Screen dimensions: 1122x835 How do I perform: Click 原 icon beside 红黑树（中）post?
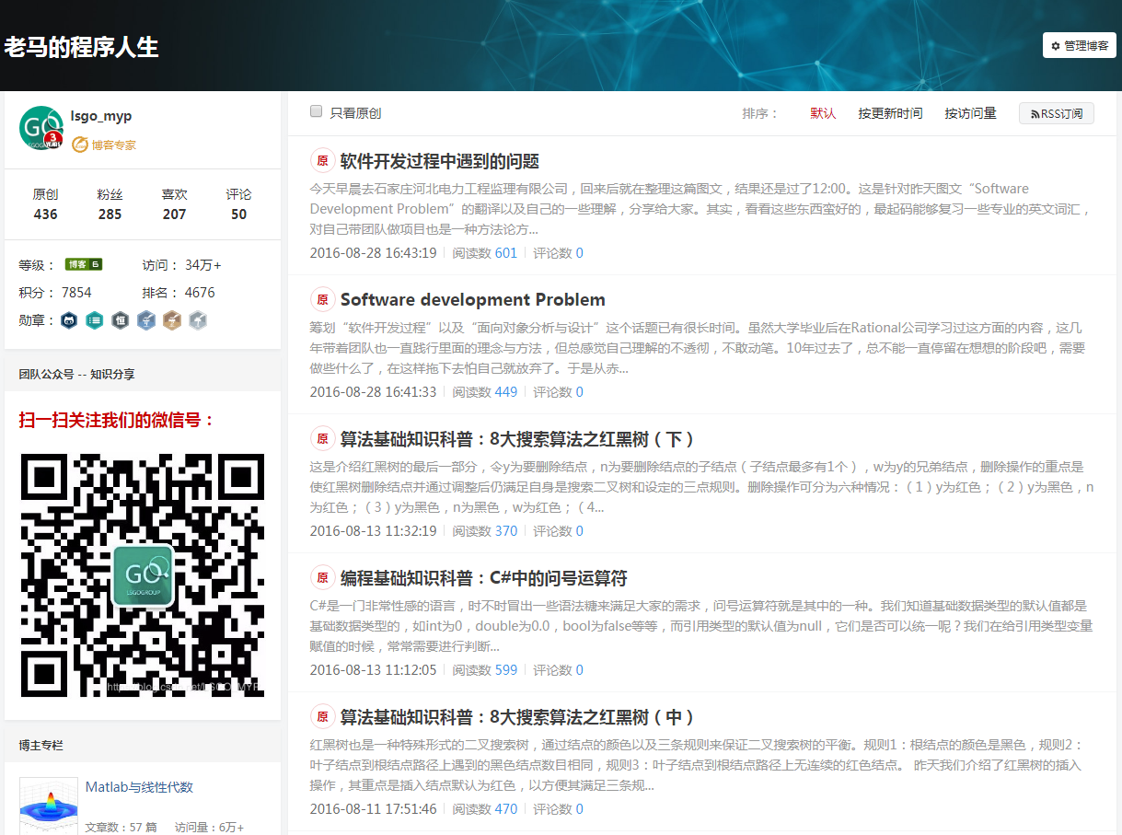point(322,717)
